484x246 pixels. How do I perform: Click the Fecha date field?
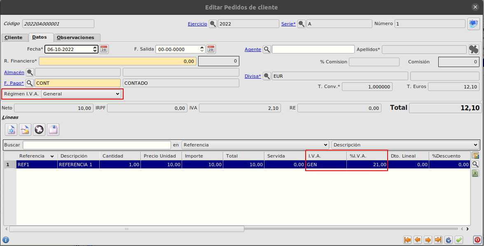pos(71,49)
